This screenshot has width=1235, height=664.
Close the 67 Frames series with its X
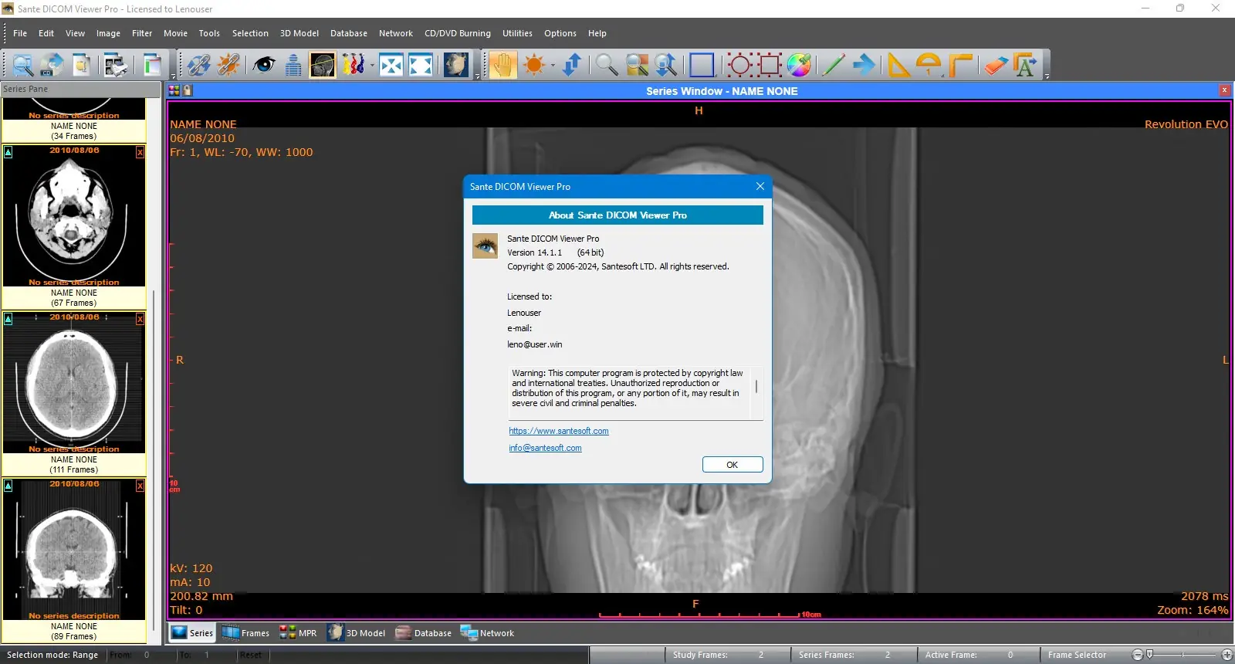[140, 152]
